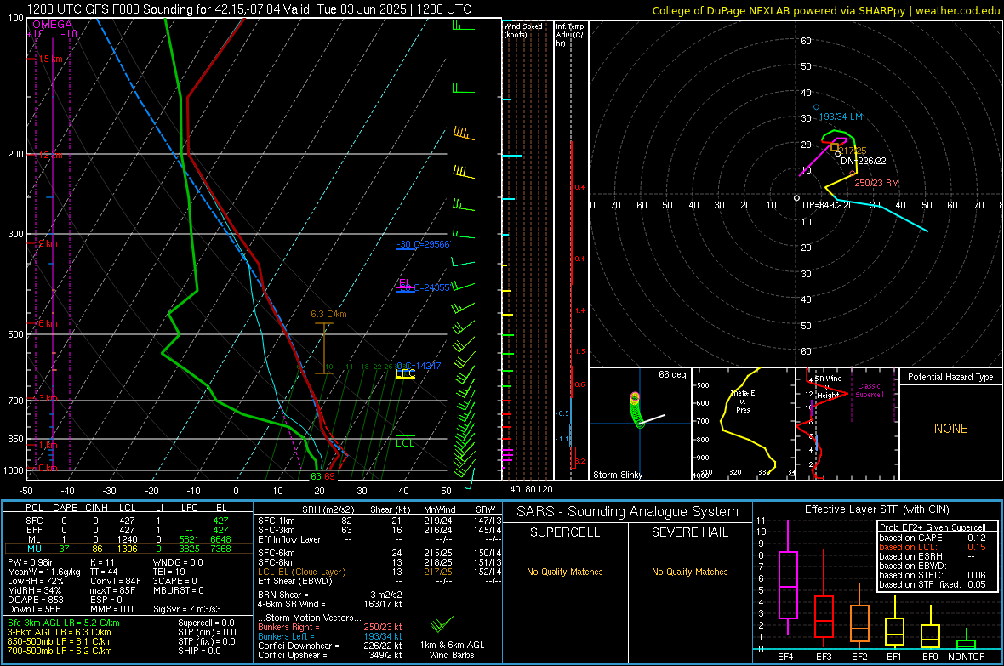The image size is (1004, 666).
Task: Select the 12 km height marker
Action: tap(50, 156)
